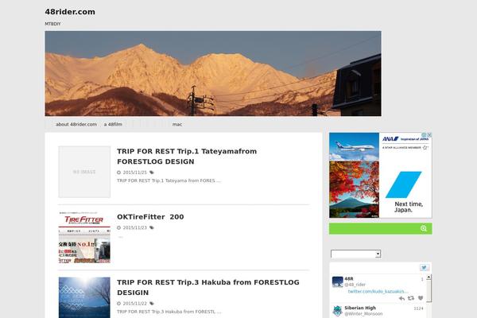Click the blue Hakuba post thumbnail
The height and width of the screenshot is (318, 477).
[84, 297]
